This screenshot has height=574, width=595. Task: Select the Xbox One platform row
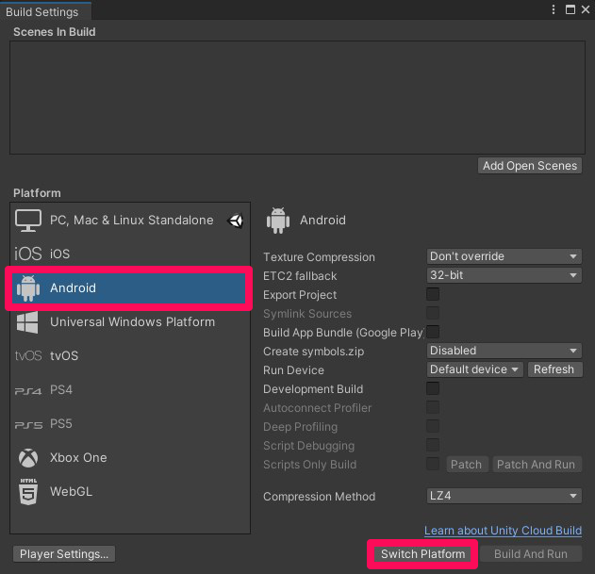130,458
